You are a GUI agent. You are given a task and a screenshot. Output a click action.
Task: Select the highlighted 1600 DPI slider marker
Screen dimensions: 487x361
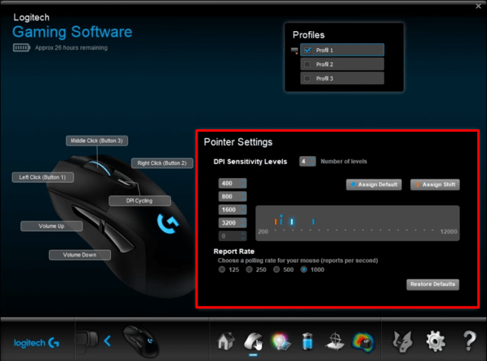click(291, 222)
